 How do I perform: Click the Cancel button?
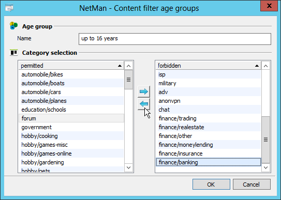pos(252,184)
